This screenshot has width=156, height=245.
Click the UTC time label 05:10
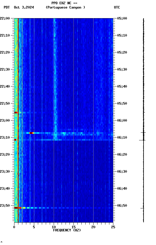point(122,35)
